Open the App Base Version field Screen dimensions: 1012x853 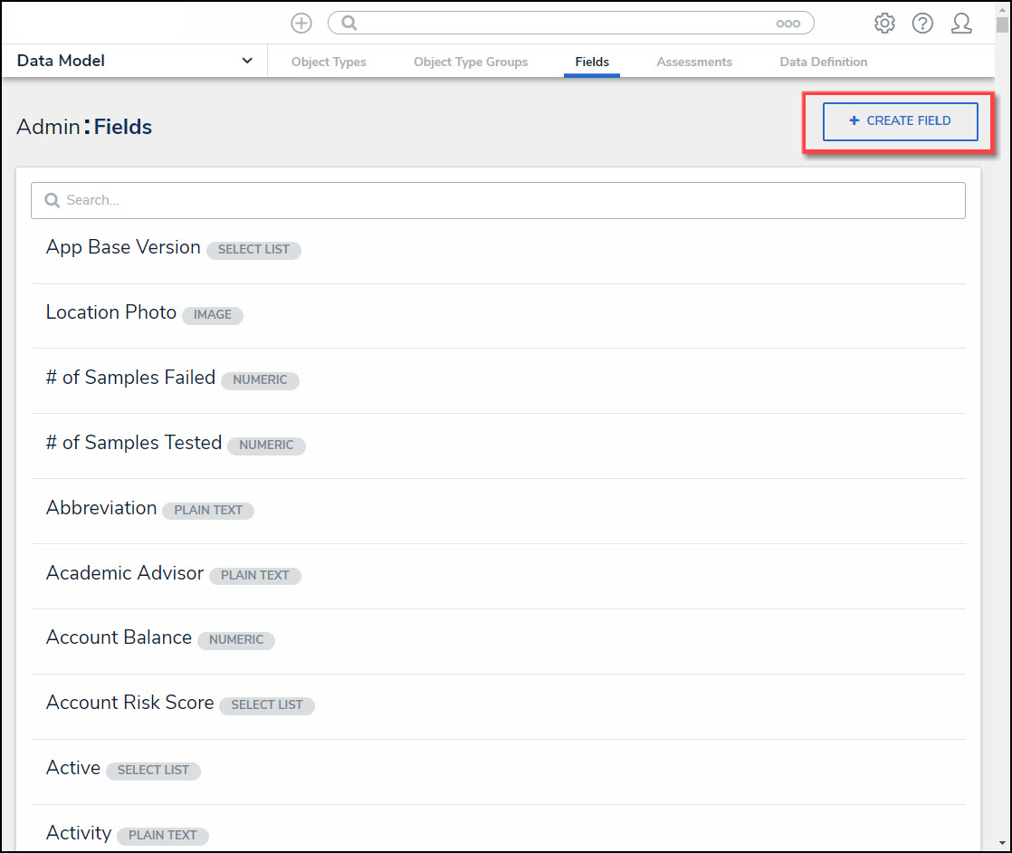[124, 247]
